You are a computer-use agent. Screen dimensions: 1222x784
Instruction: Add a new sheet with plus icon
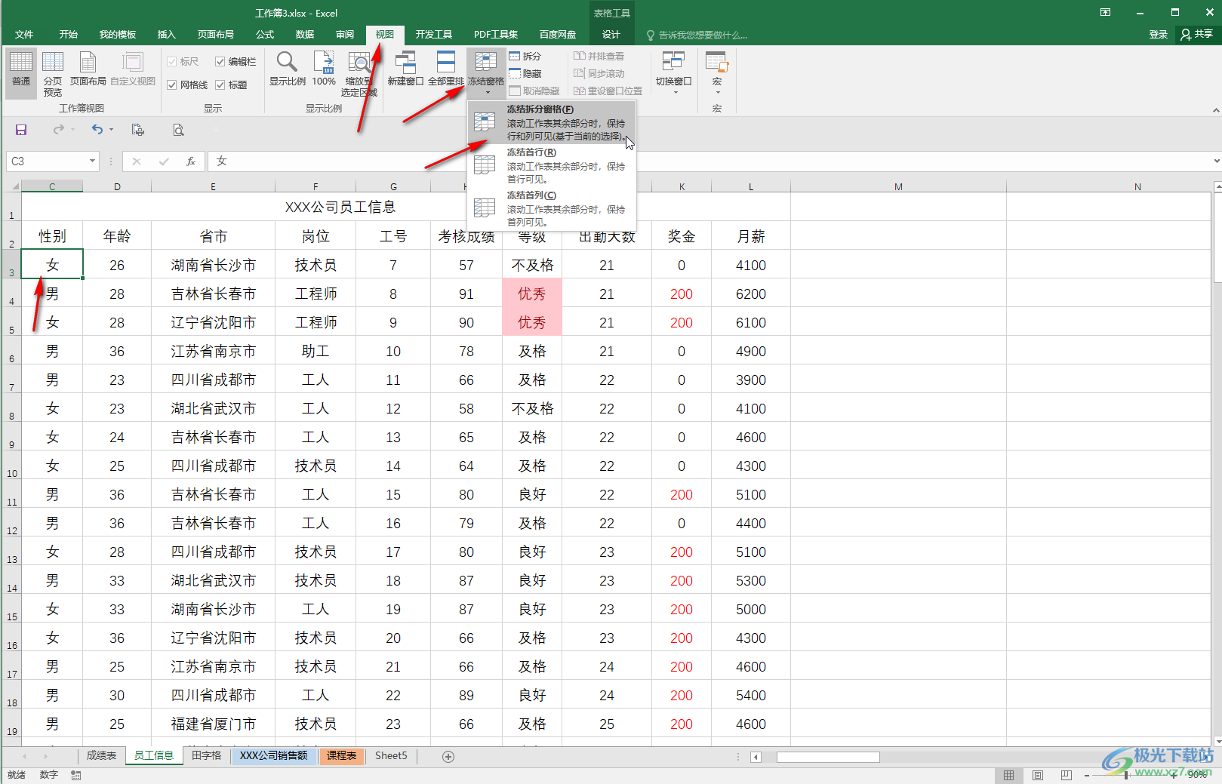coord(448,756)
